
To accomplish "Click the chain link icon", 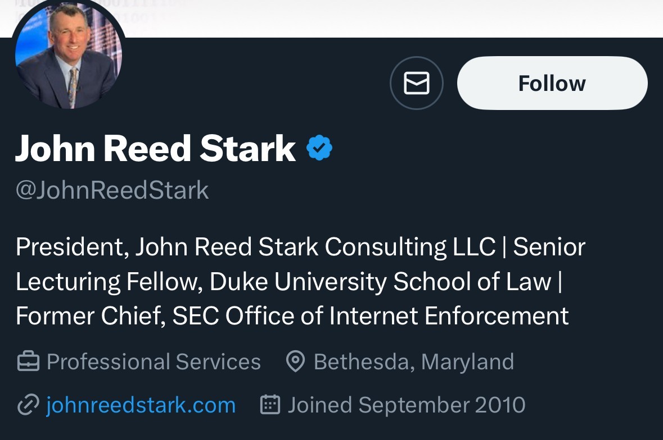I will click(28, 405).
